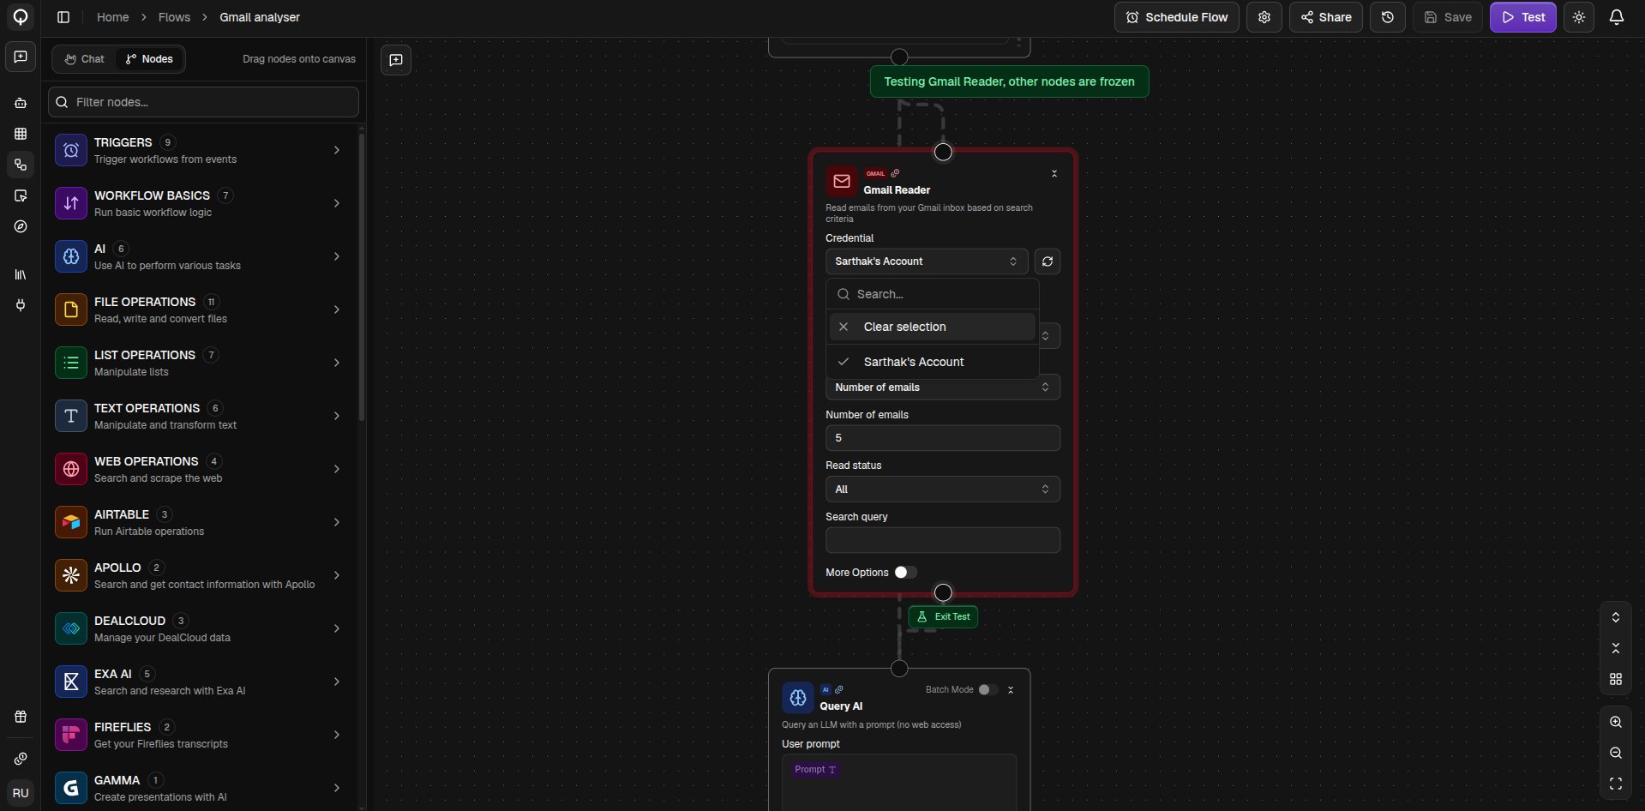Viewport: 1645px width, 811px height.
Task: Expand all nodes icon on canvas controls
Action: [x=1616, y=617]
